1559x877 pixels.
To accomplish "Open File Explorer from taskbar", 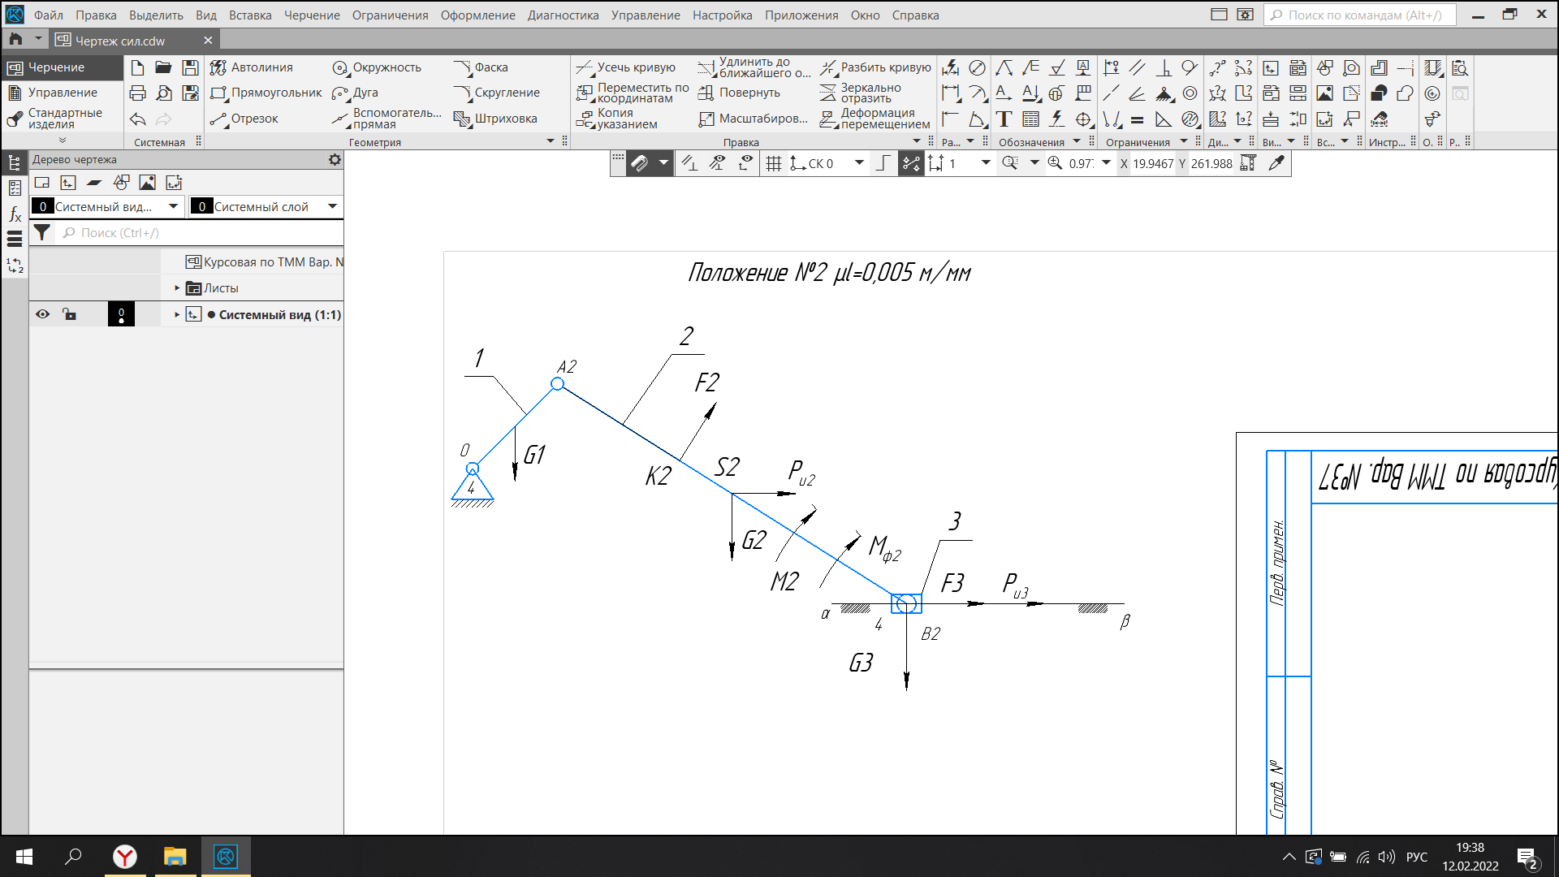I will [x=175, y=856].
